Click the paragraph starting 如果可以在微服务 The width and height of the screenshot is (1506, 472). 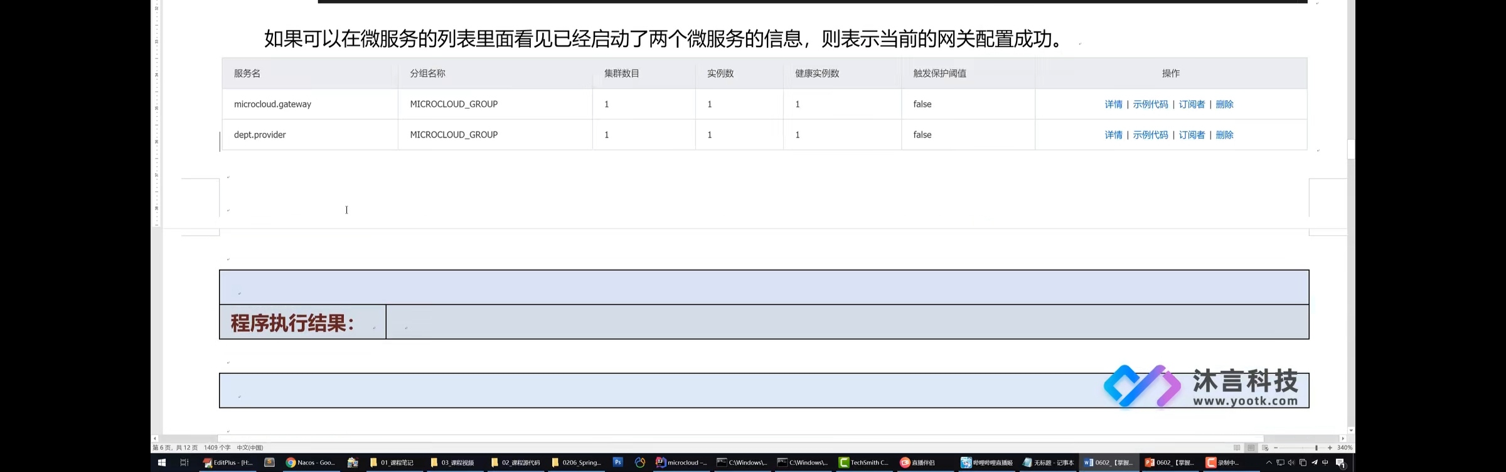coord(665,39)
